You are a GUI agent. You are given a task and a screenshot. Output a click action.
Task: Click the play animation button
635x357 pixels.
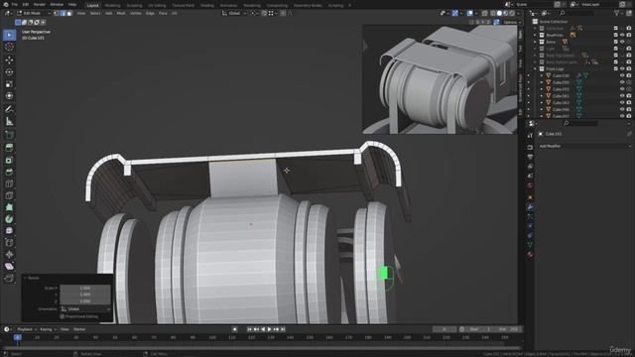(269, 329)
